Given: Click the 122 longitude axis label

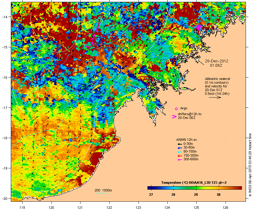Looking at the screenshot, I should (x=109, y=208).
